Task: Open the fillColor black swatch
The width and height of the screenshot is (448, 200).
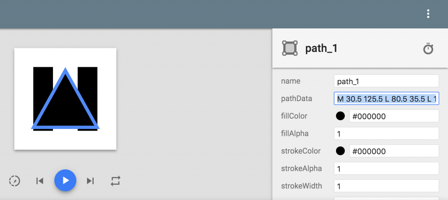Action: coord(340,116)
